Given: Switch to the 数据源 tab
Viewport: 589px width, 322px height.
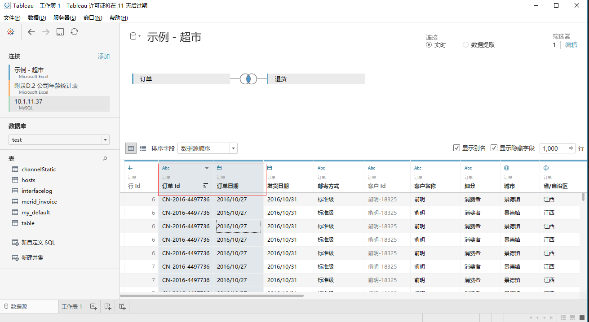Looking at the screenshot, I should [x=29, y=307].
